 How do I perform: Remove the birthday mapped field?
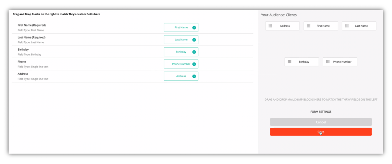(194, 52)
